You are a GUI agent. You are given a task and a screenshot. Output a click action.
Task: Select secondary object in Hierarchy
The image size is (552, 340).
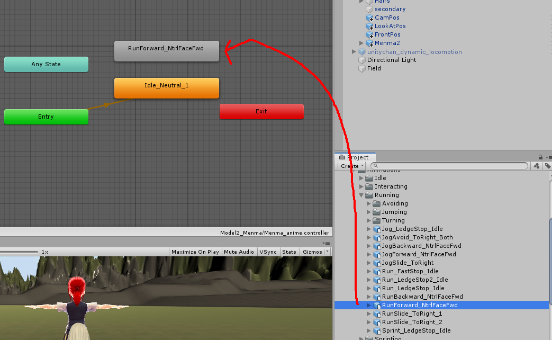coord(390,9)
